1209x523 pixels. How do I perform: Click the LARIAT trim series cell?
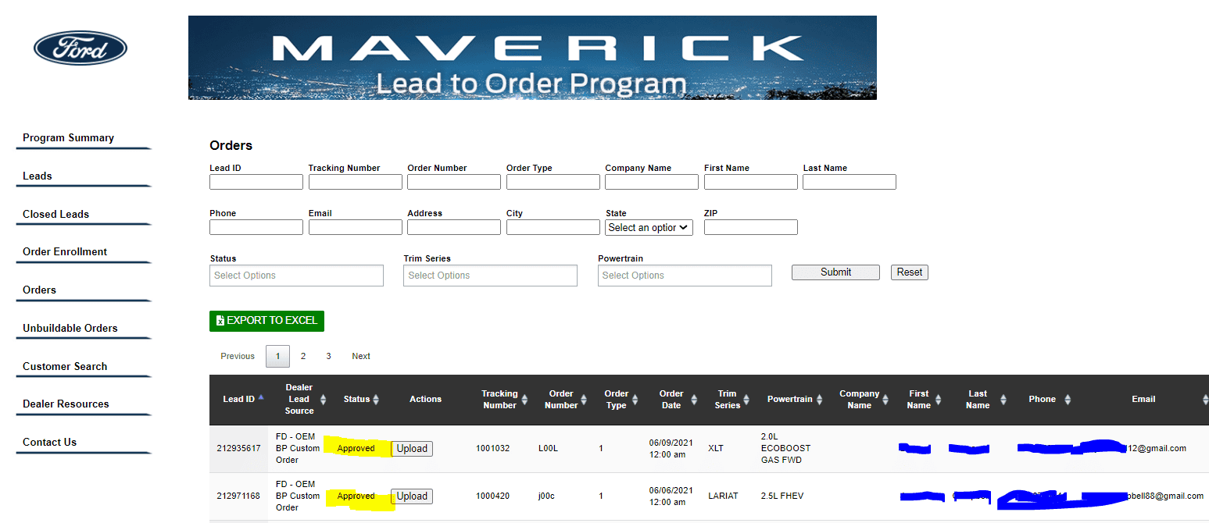point(723,496)
